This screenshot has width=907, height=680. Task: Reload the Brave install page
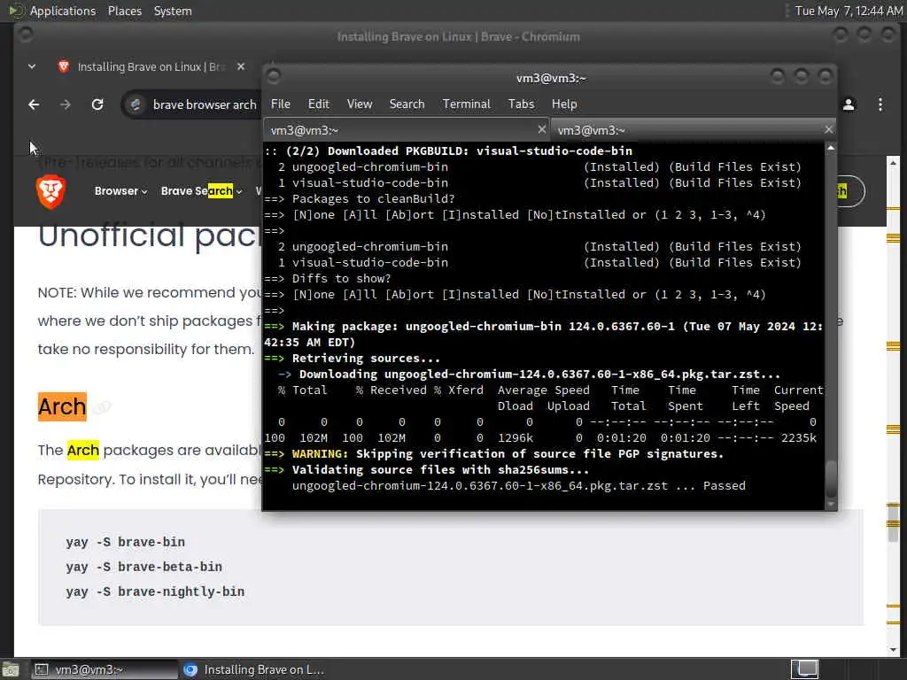pos(97,104)
